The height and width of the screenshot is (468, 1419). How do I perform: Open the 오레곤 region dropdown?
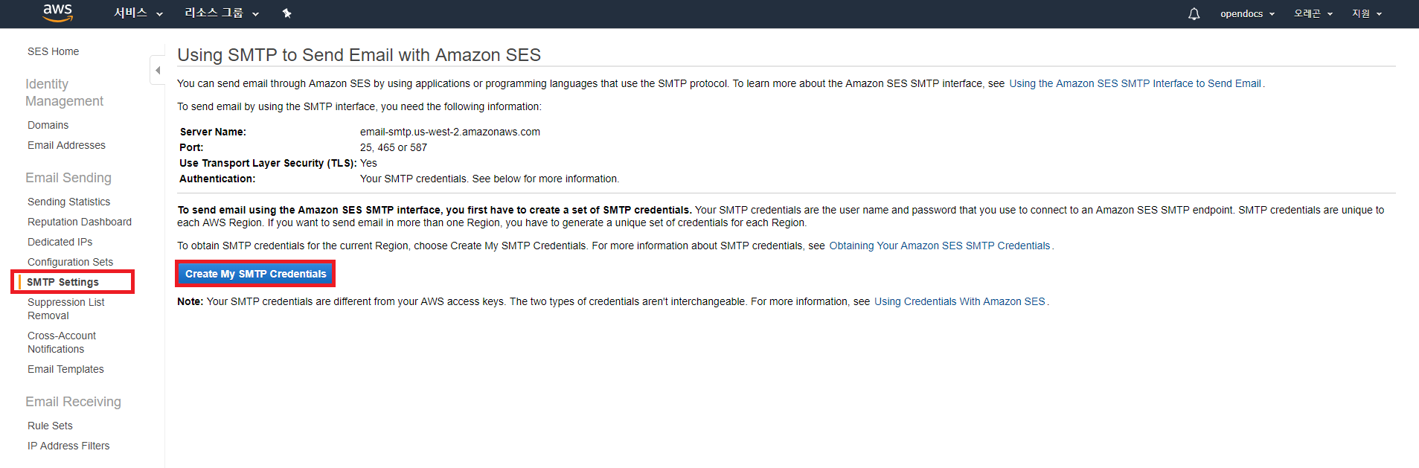(1313, 13)
